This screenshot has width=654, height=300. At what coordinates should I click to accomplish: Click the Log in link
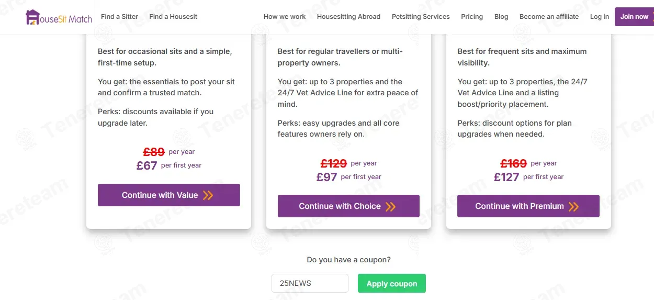[600, 17]
